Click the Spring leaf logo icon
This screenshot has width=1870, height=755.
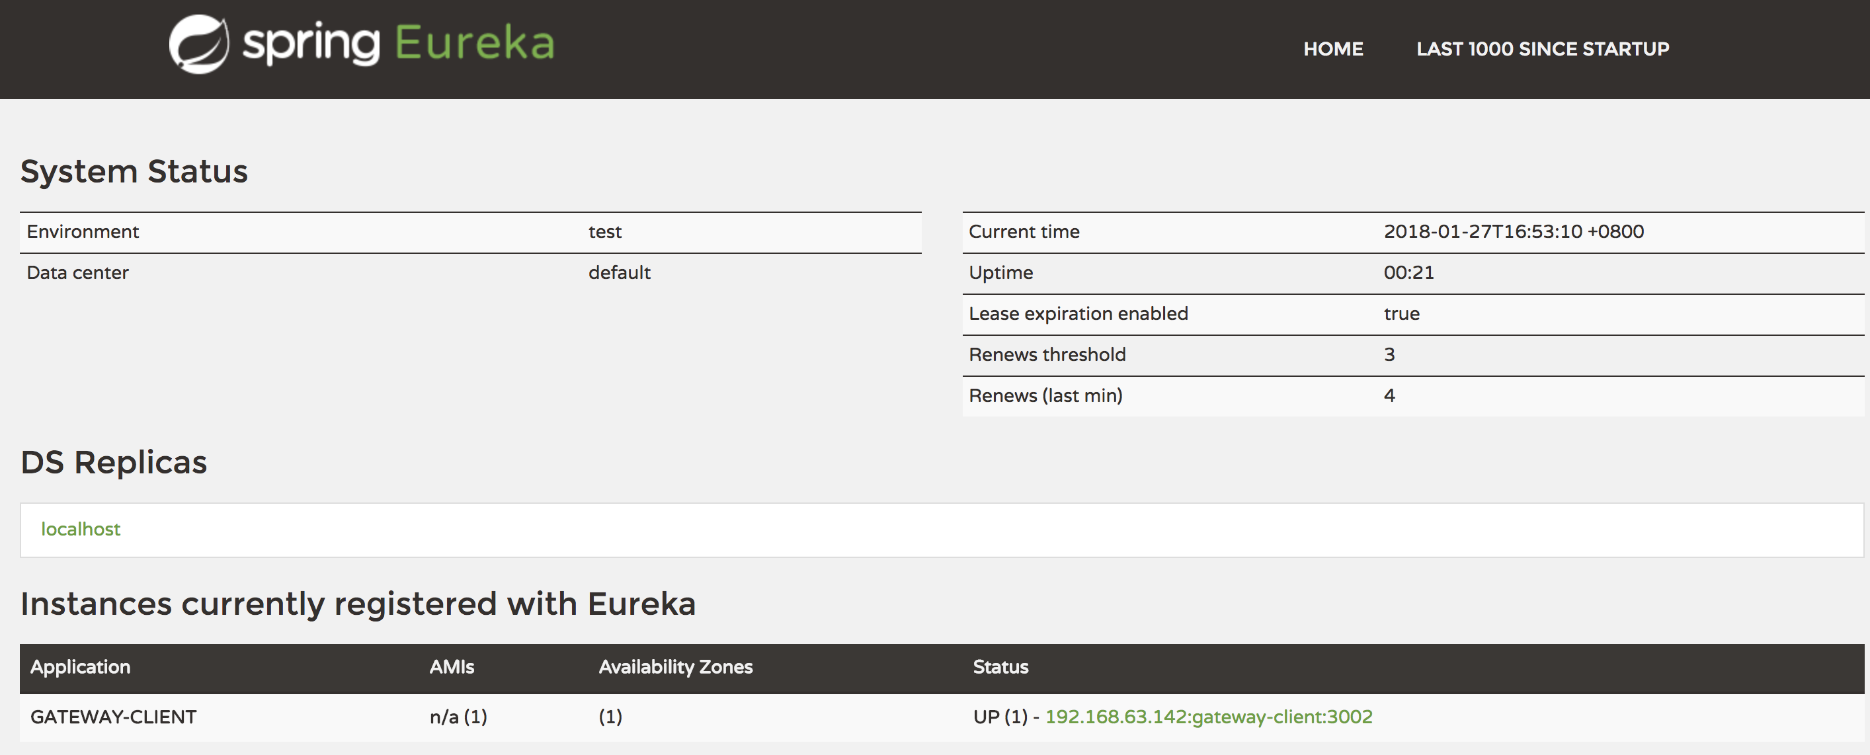tap(198, 44)
